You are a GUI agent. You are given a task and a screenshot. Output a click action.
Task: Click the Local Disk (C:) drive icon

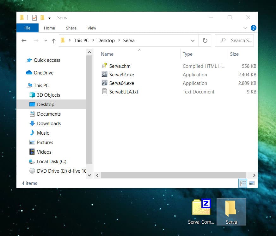32,161
